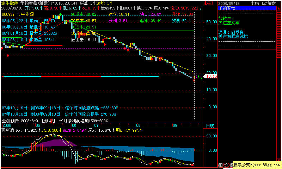Click the 08 month label on time axis
Viewport: 282px width, 169px height.
click(138, 125)
